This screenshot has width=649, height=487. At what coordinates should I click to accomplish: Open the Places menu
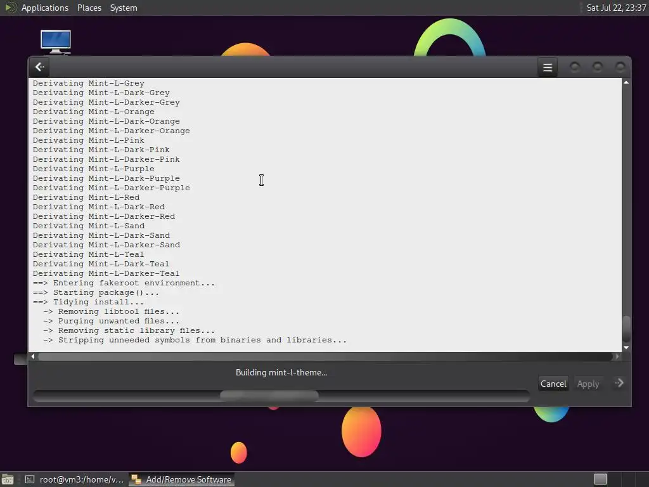pyautogui.click(x=89, y=8)
